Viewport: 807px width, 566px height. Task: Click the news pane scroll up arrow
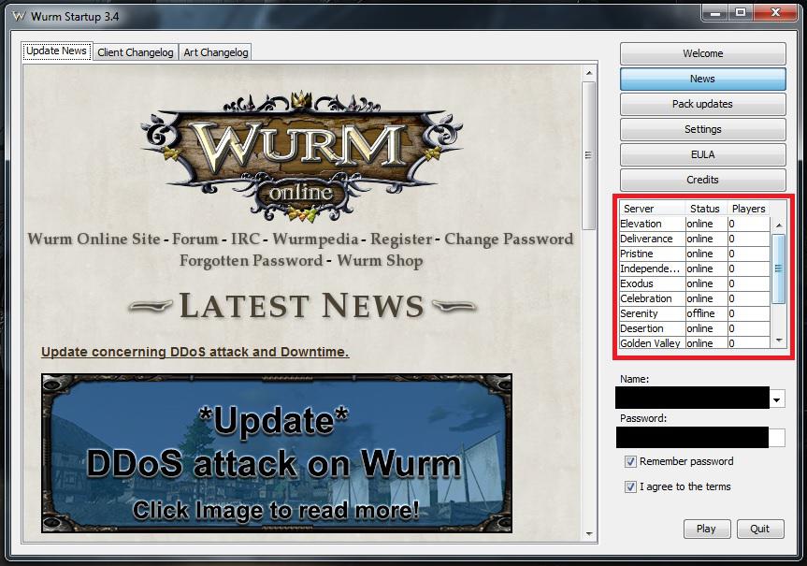[589, 73]
